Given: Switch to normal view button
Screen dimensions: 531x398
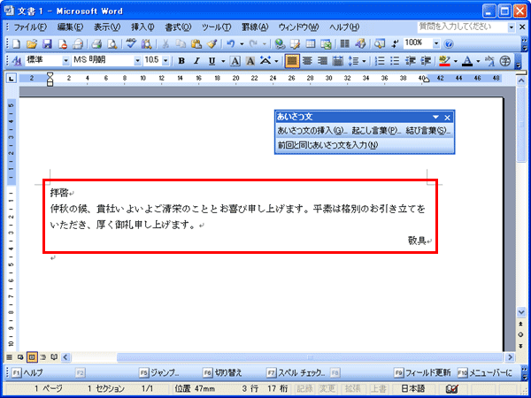Looking at the screenshot, I should [9, 356].
